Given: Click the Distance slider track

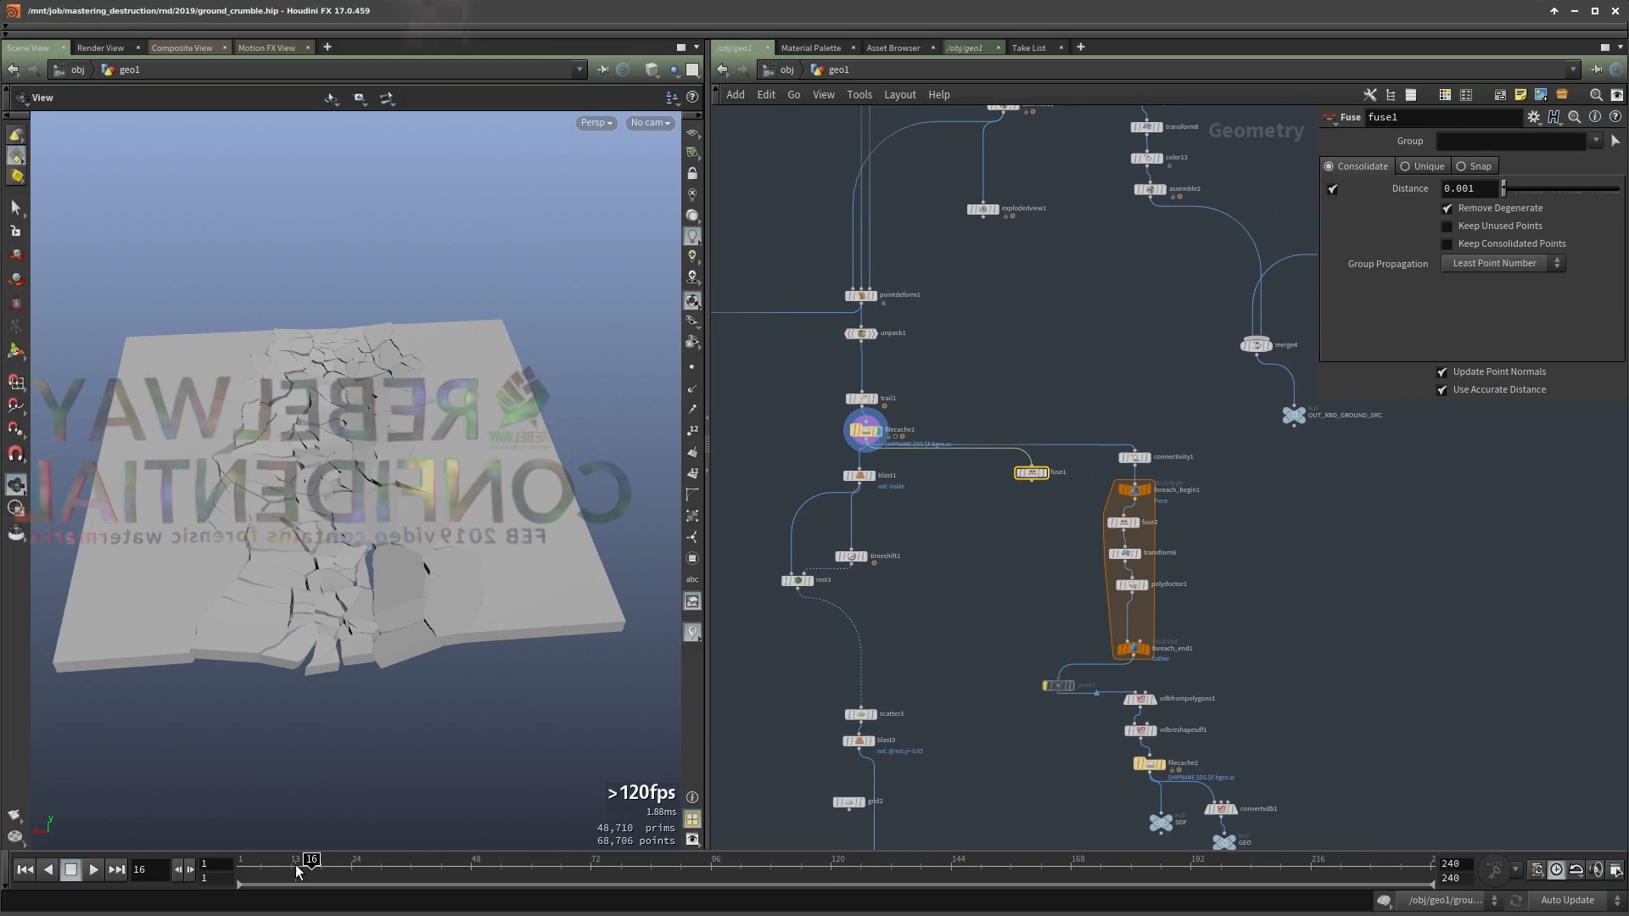Looking at the screenshot, I should point(1561,189).
